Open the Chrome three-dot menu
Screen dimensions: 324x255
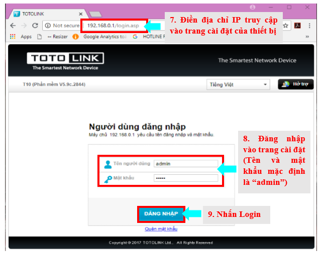pyautogui.click(x=309, y=26)
